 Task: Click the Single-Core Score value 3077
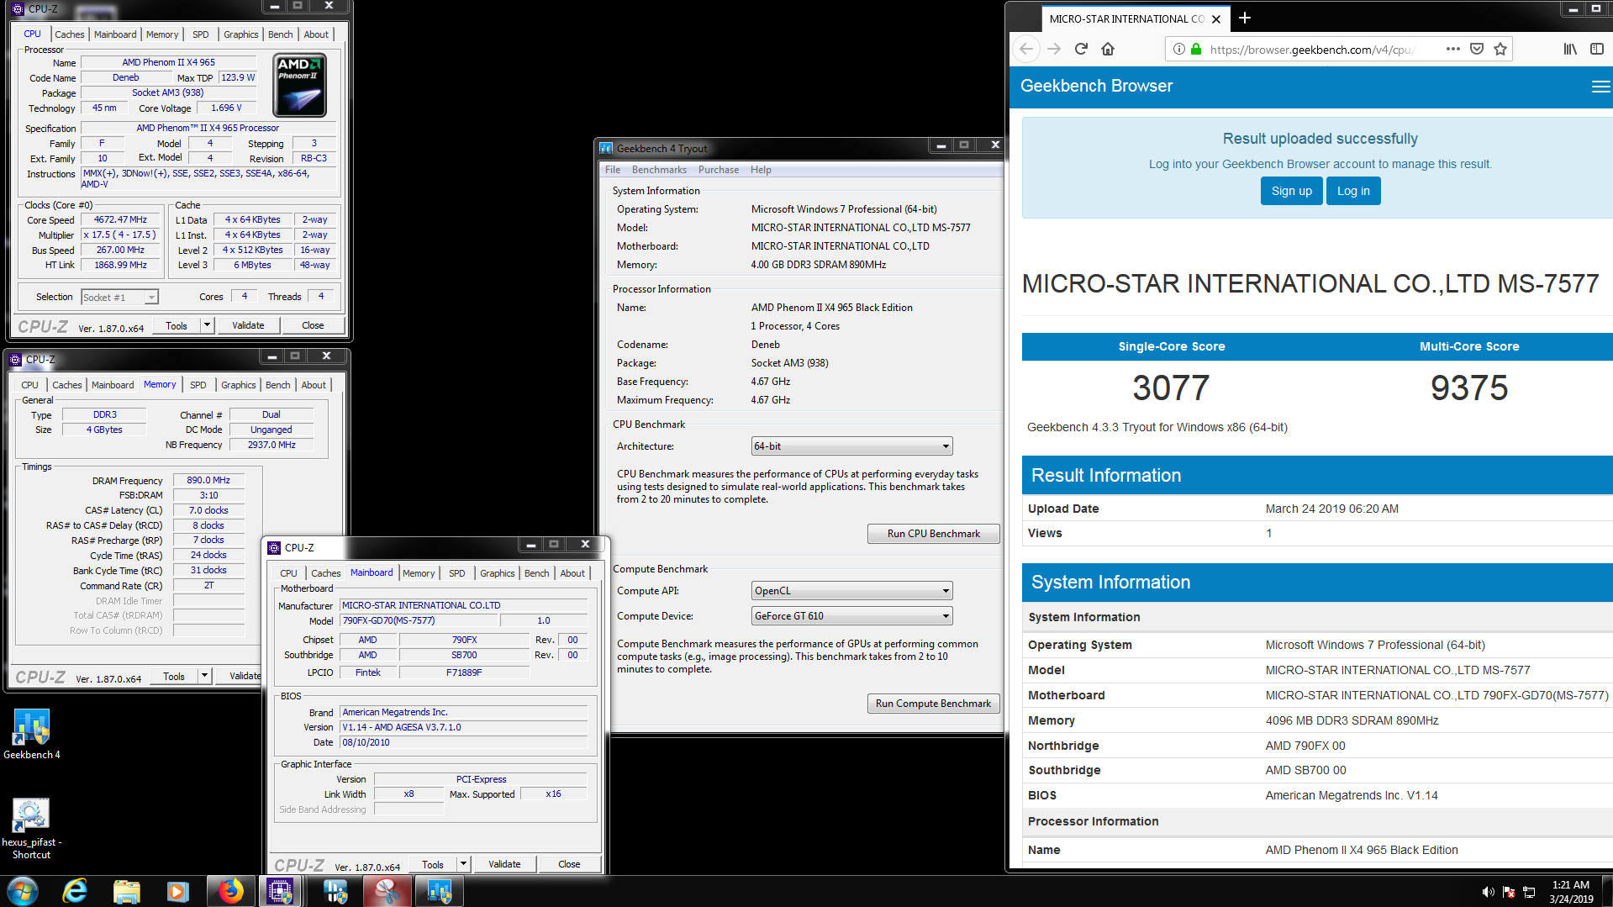[1171, 388]
